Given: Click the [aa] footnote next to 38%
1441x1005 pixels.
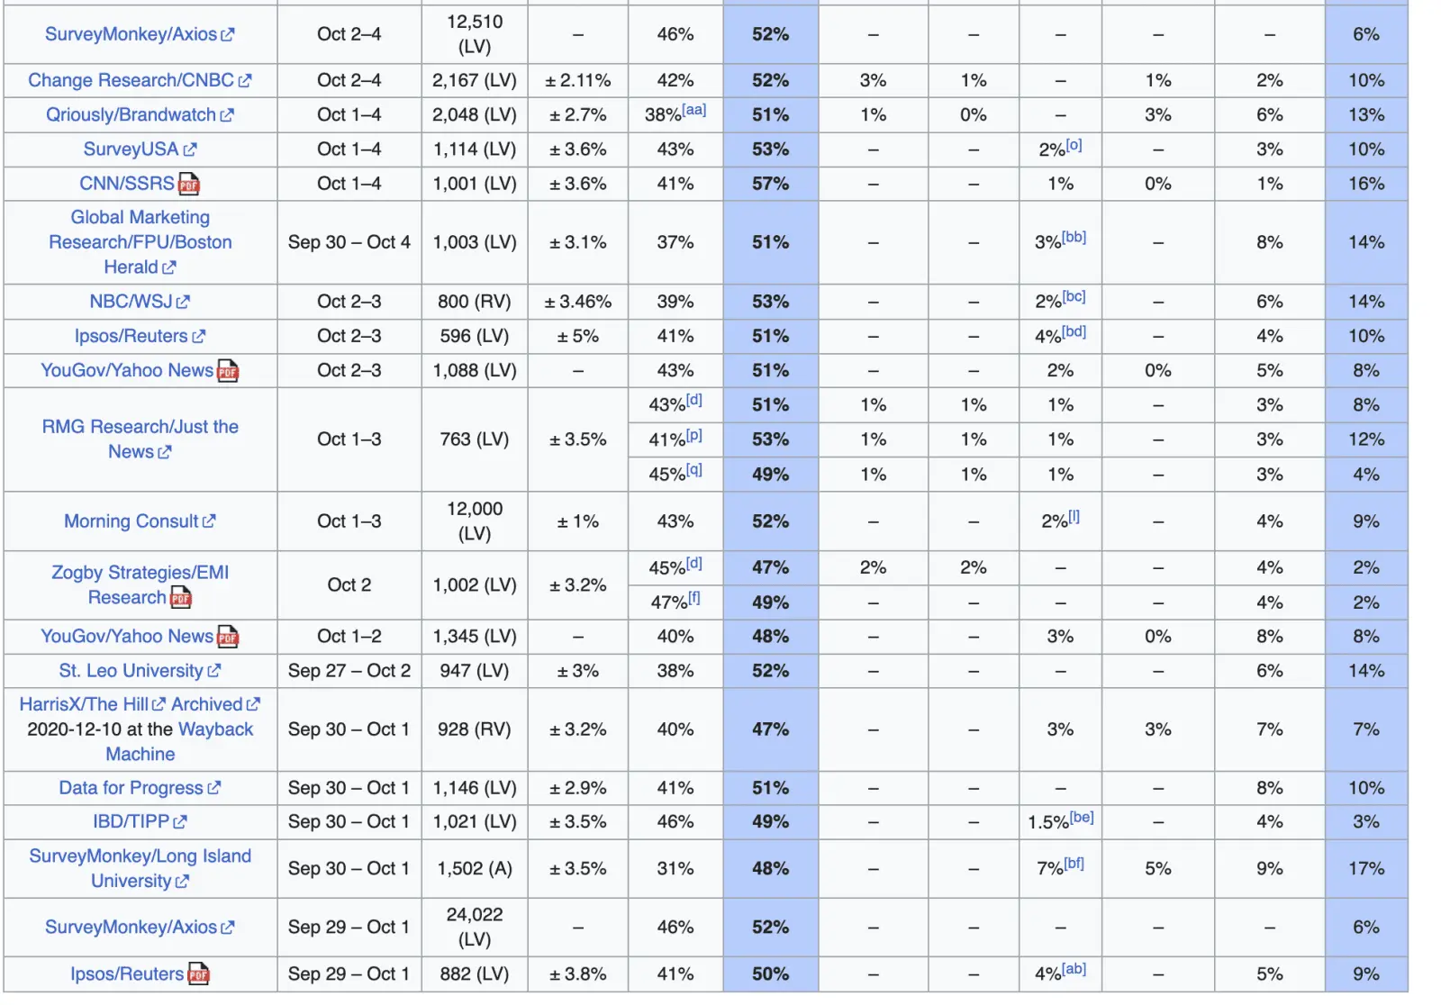Looking at the screenshot, I should click(693, 110).
